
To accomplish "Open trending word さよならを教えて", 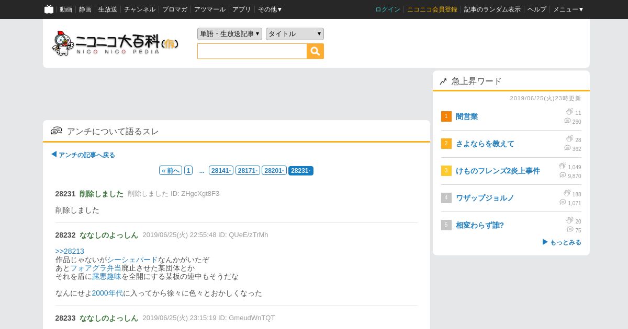I will [x=485, y=144].
